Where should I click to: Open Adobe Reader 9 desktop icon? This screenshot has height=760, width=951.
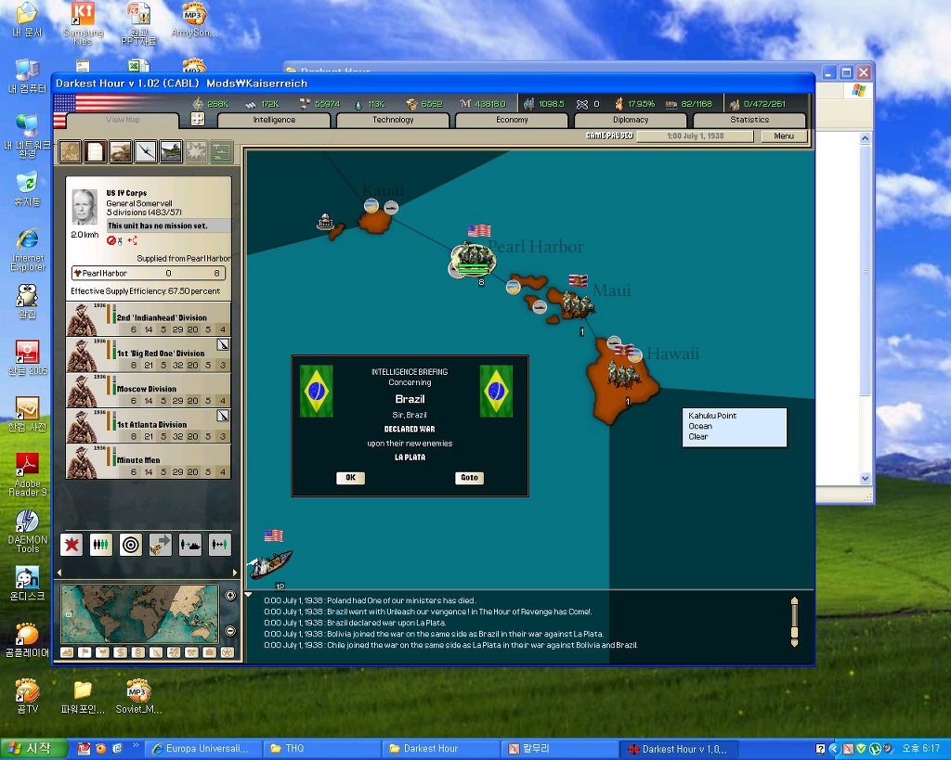tap(27, 474)
